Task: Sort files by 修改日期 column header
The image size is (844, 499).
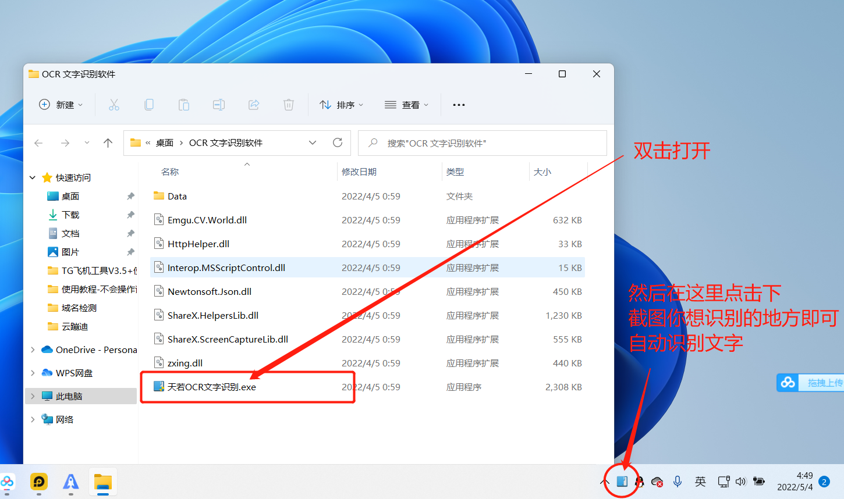Action: click(359, 172)
